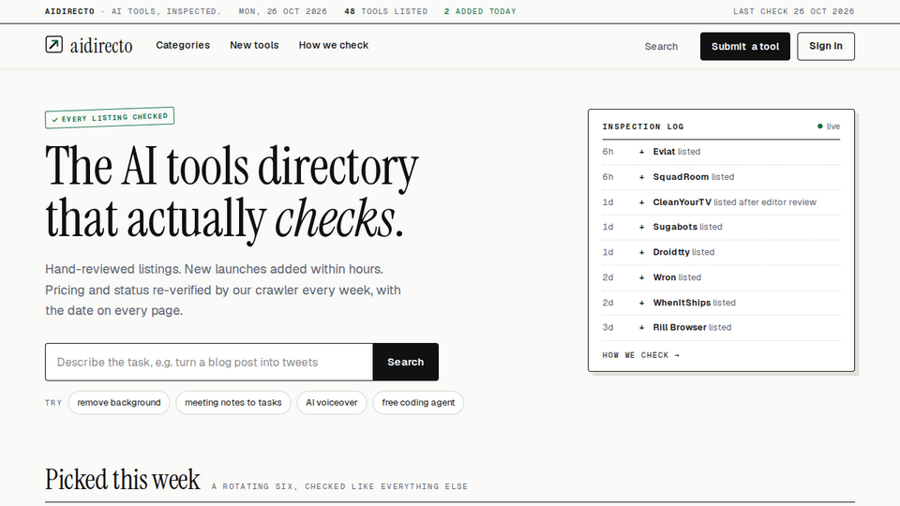Click the '3d' timestamp in inspection log
This screenshot has height=506, width=900.
click(607, 328)
